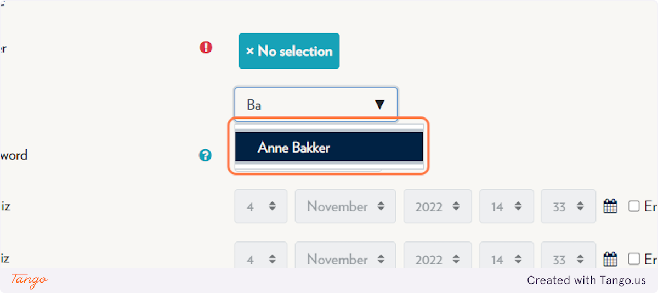
Task: Open the day dropdown showing 4 in first row
Action: (261, 206)
